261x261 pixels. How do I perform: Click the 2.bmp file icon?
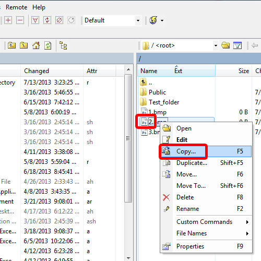144,122
